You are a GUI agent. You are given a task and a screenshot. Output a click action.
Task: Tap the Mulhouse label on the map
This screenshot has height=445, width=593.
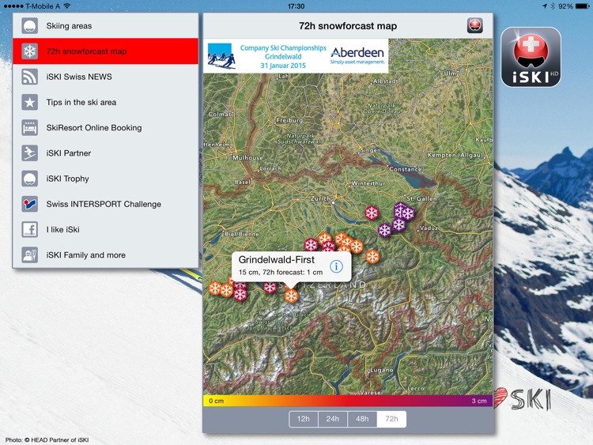click(x=247, y=157)
